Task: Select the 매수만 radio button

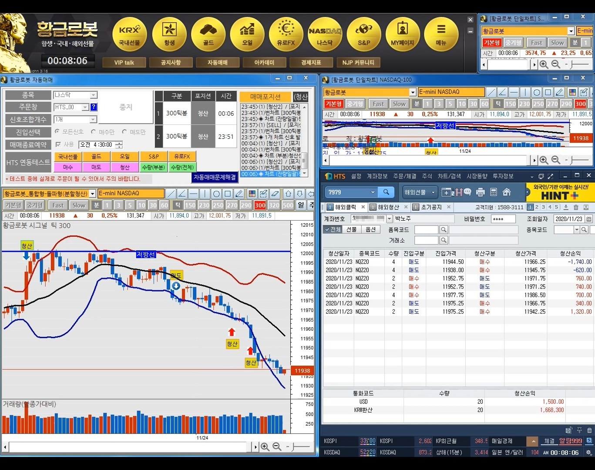Action: pyautogui.click(x=94, y=131)
